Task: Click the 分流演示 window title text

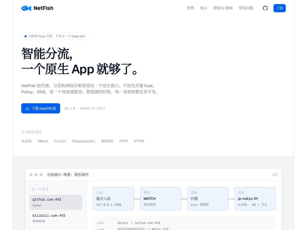Action: point(68,175)
